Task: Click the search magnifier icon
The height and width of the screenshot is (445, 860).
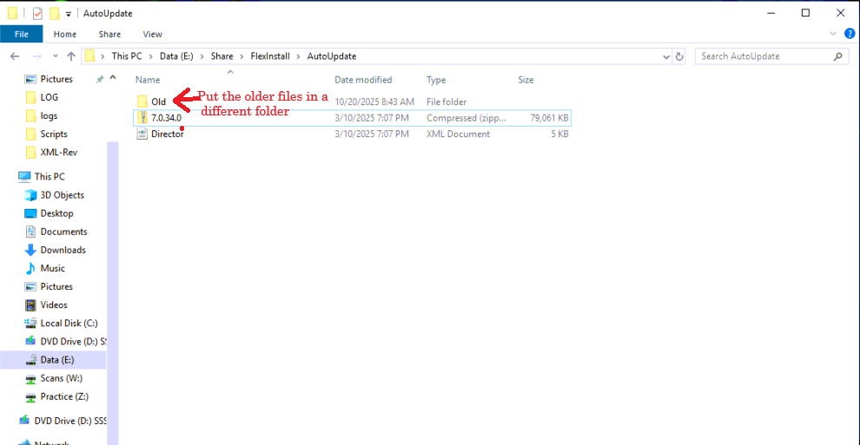Action: point(837,56)
